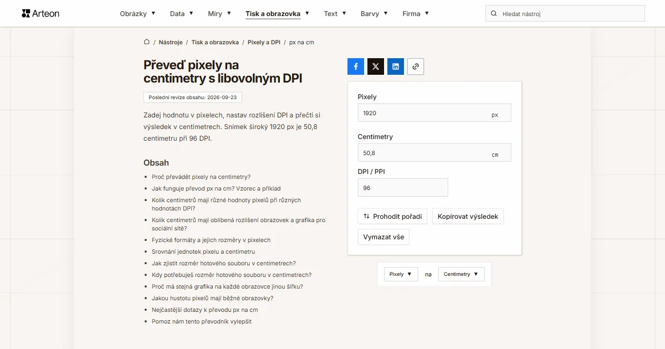The image size is (665, 349).
Task: Click Tisk a obrazovka breadcrumb link
Action: (x=215, y=42)
